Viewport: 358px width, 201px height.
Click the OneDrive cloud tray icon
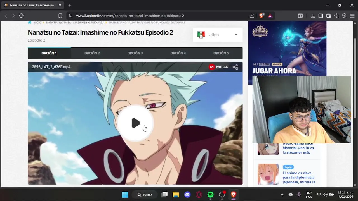[291, 195]
